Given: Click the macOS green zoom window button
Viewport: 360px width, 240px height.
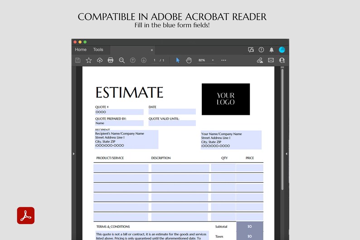Looking at the screenshot, I should 85,42.
